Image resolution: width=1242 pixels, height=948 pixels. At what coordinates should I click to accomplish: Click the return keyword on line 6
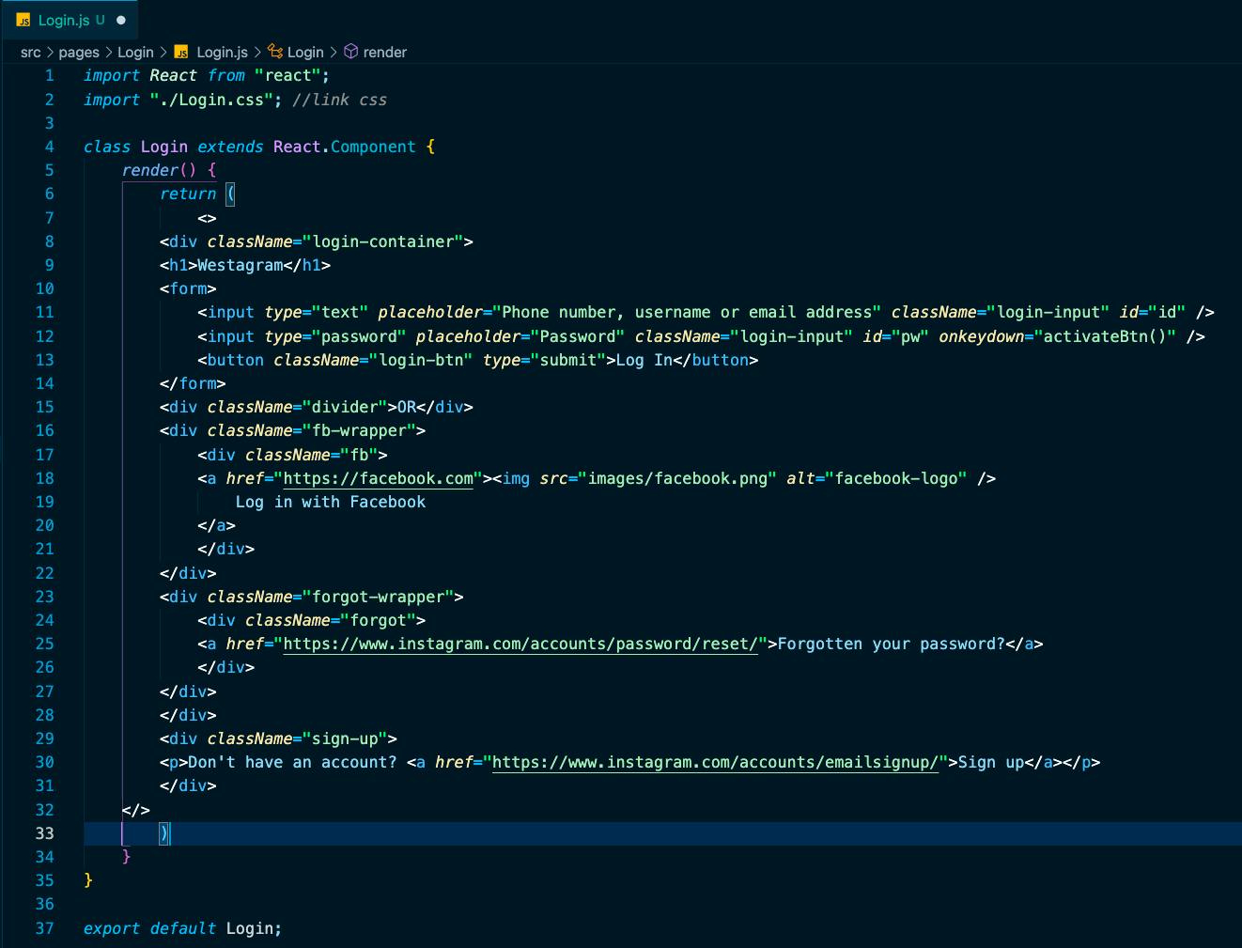click(x=188, y=194)
